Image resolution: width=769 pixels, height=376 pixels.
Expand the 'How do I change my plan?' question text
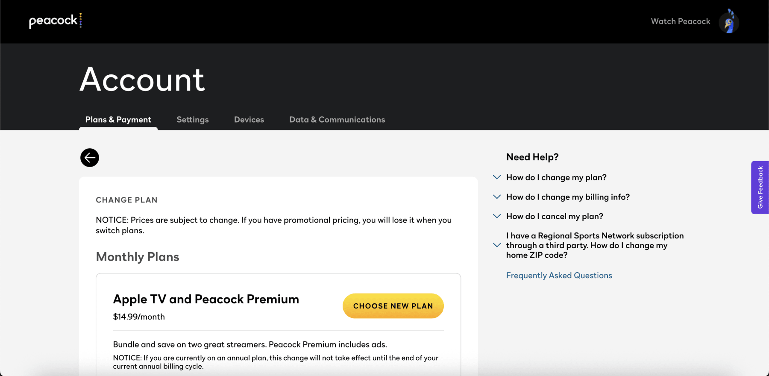coord(556,177)
